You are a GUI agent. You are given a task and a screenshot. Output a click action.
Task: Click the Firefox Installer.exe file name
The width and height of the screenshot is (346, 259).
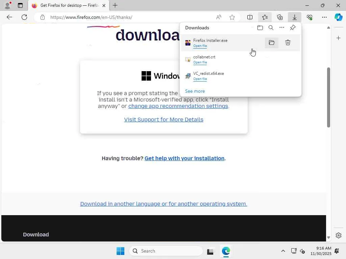point(210,40)
